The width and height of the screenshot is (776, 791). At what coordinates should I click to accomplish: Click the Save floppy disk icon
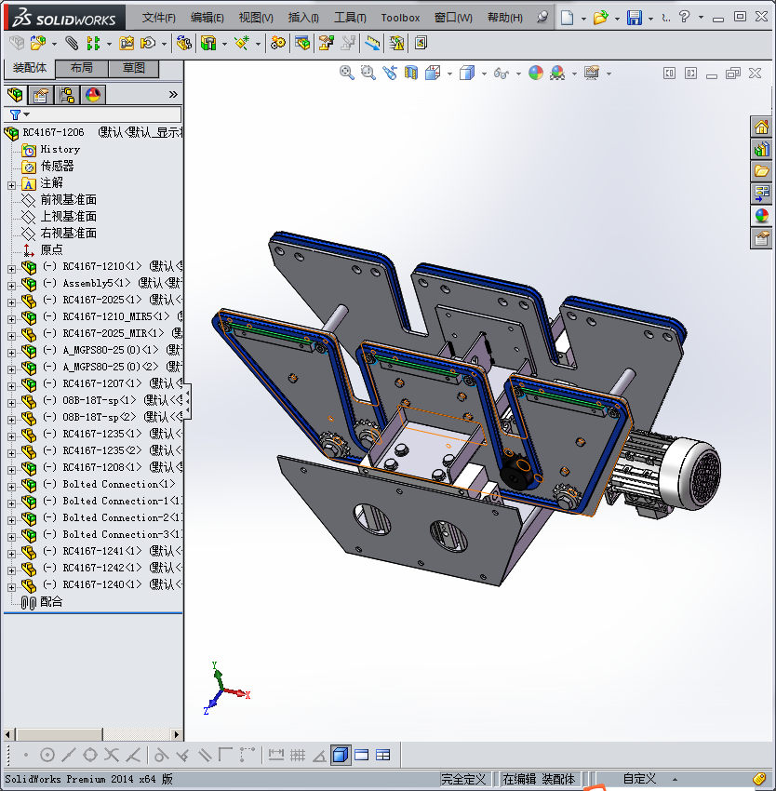pyautogui.click(x=635, y=18)
